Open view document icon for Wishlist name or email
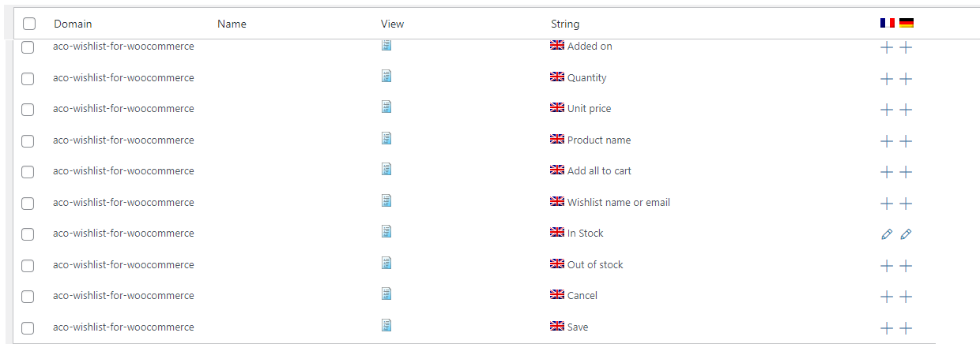 pyautogui.click(x=386, y=201)
